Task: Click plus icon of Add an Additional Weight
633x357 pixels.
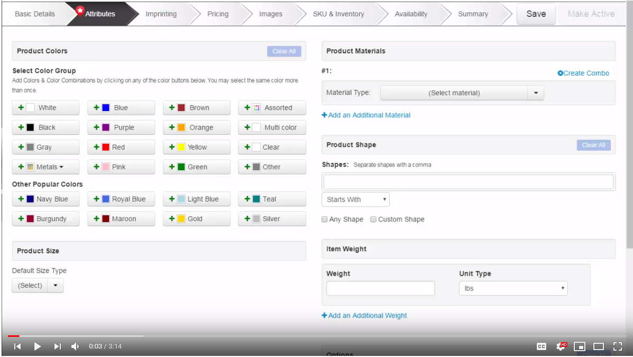Action: 324,315
